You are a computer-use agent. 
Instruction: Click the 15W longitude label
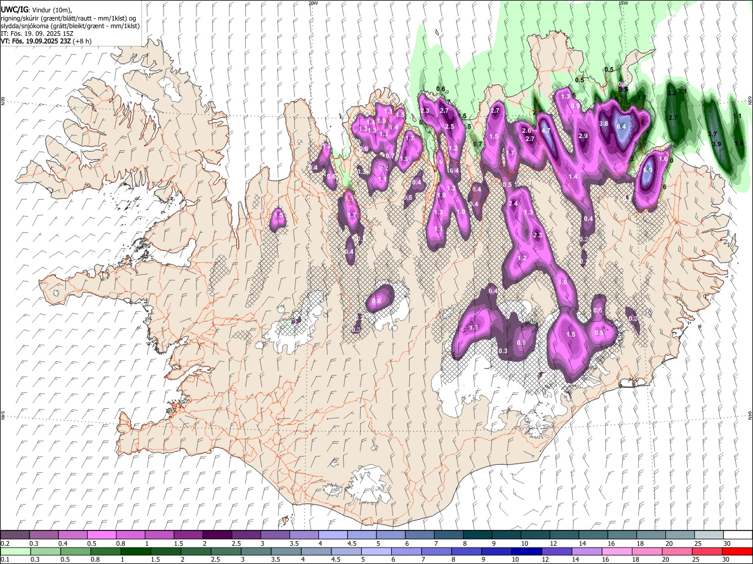coord(622,3)
